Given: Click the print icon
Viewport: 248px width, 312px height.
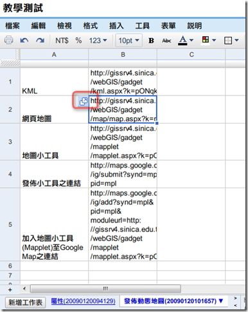Looking at the screenshot, I should (x=8, y=40).
